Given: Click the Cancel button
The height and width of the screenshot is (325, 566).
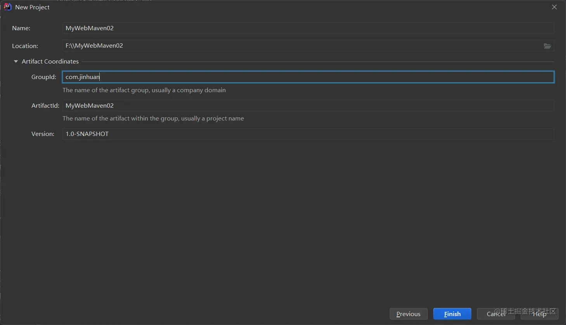Looking at the screenshot, I should point(496,314).
